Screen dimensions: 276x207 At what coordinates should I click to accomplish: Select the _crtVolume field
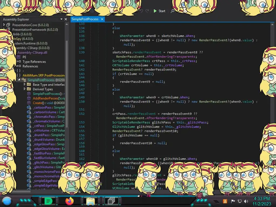49,130
